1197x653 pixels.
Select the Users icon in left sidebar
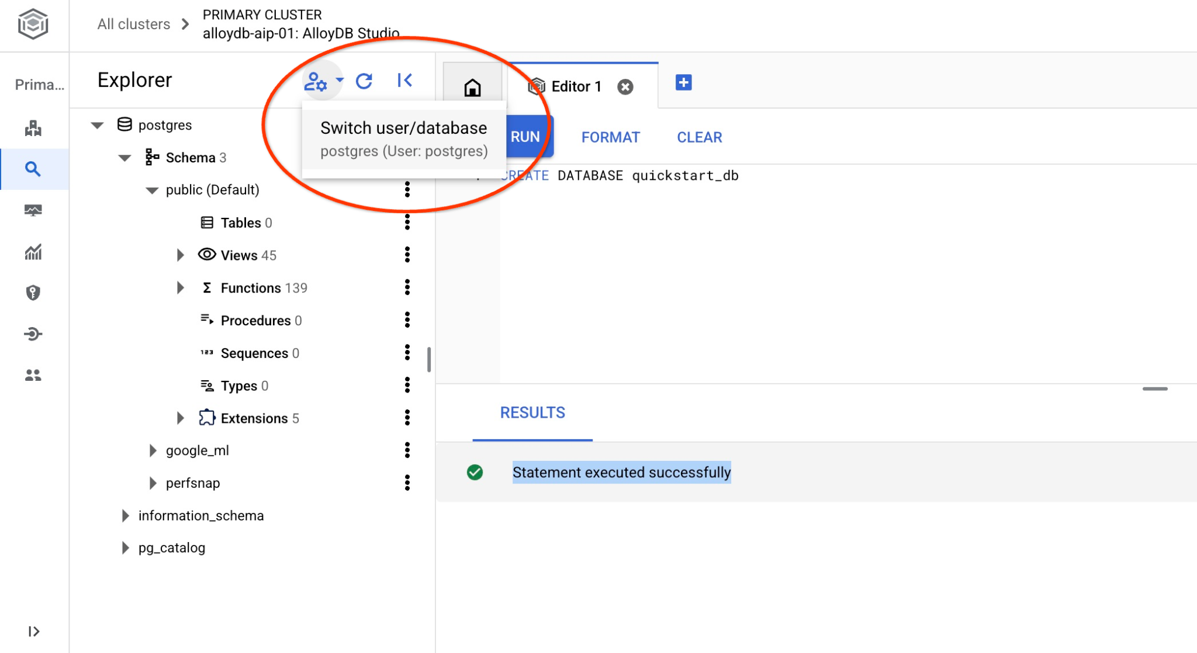pyautogui.click(x=33, y=376)
